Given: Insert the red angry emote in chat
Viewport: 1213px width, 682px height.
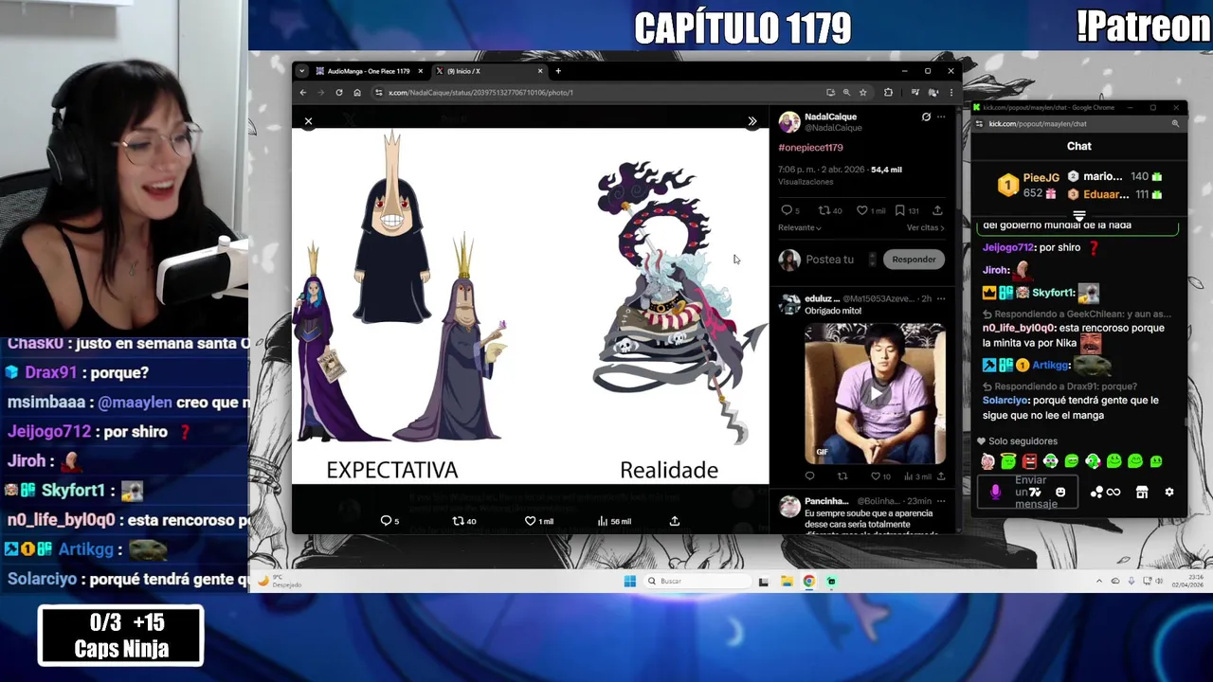Looking at the screenshot, I should point(1030,462).
